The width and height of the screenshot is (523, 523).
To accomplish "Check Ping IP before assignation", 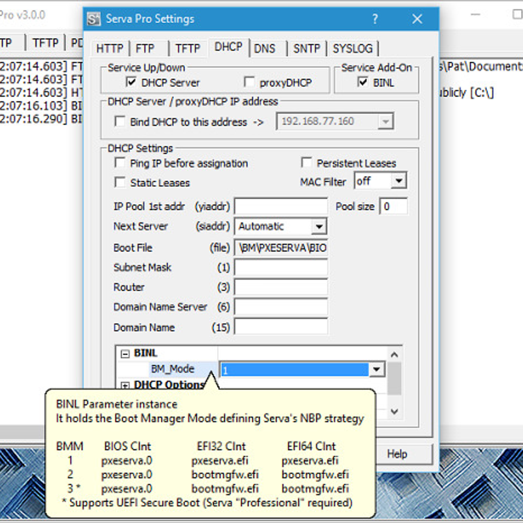I will click(x=120, y=163).
